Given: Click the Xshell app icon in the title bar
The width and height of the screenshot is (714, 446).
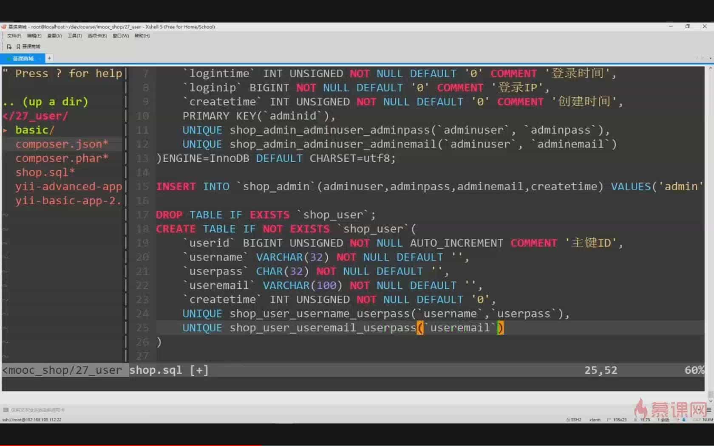Looking at the screenshot, I should tap(4, 26).
